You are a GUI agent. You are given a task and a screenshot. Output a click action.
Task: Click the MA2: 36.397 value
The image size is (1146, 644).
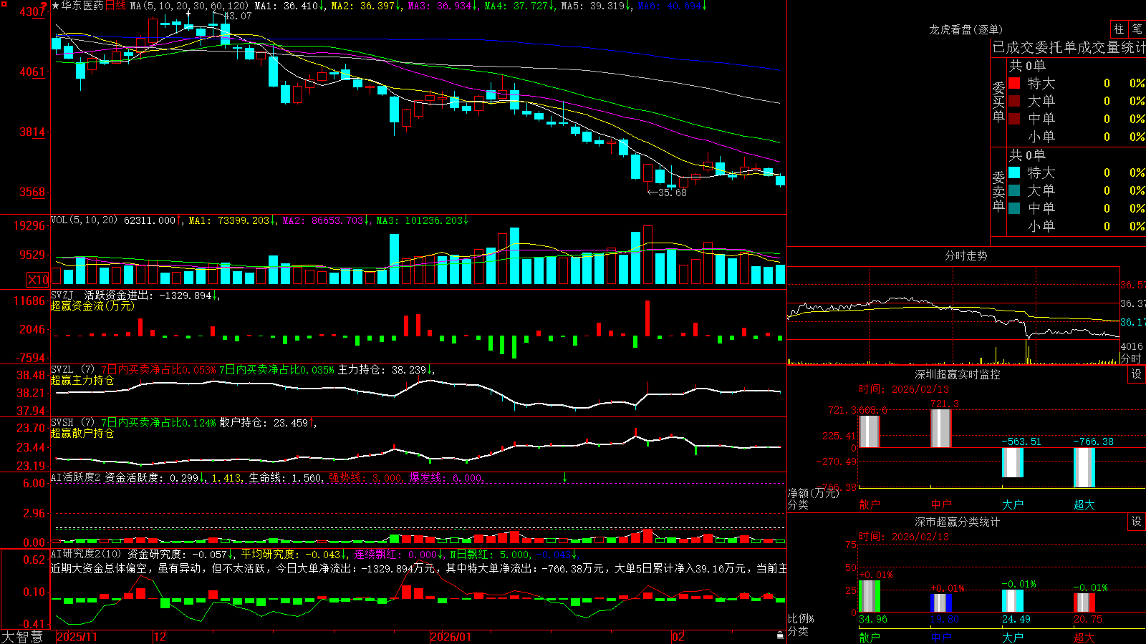click(x=364, y=6)
